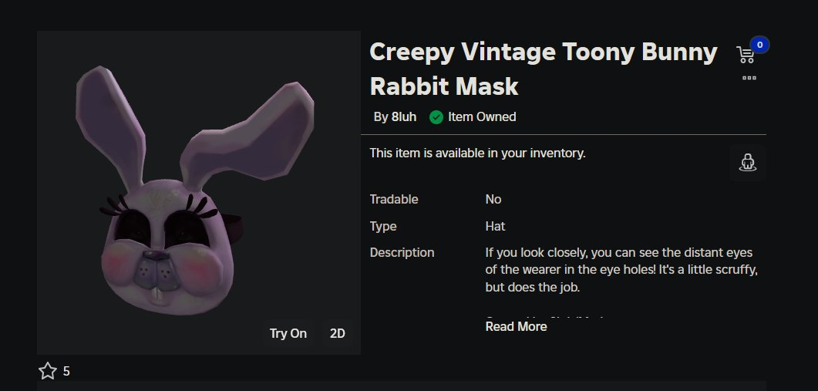The height and width of the screenshot is (391, 818).
Task: Open creator 8luh's profile link
Action: 402,117
